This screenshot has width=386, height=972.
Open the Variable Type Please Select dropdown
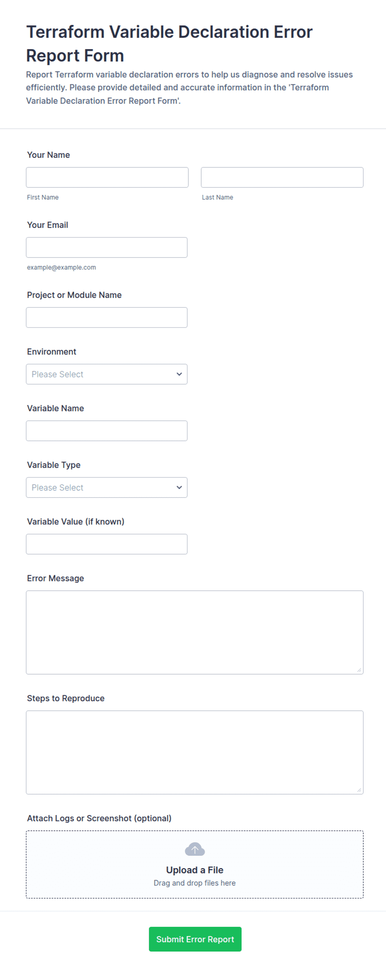[x=107, y=488]
